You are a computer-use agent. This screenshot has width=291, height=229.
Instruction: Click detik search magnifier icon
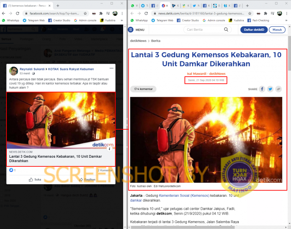pyautogui.click(x=226, y=30)
